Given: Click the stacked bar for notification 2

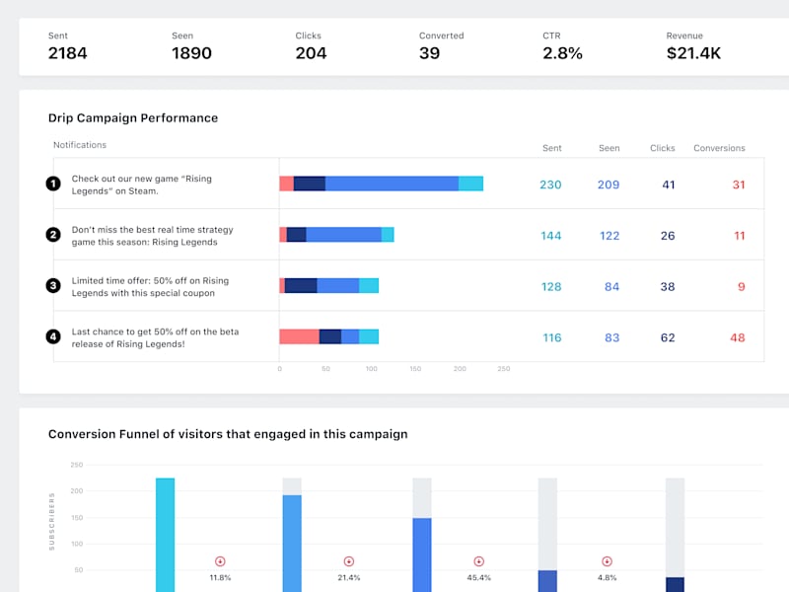Looking at the screenshot, I should [x=336, y=235].
